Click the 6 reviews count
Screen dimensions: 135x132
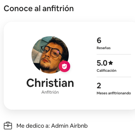tap(99, 40)
